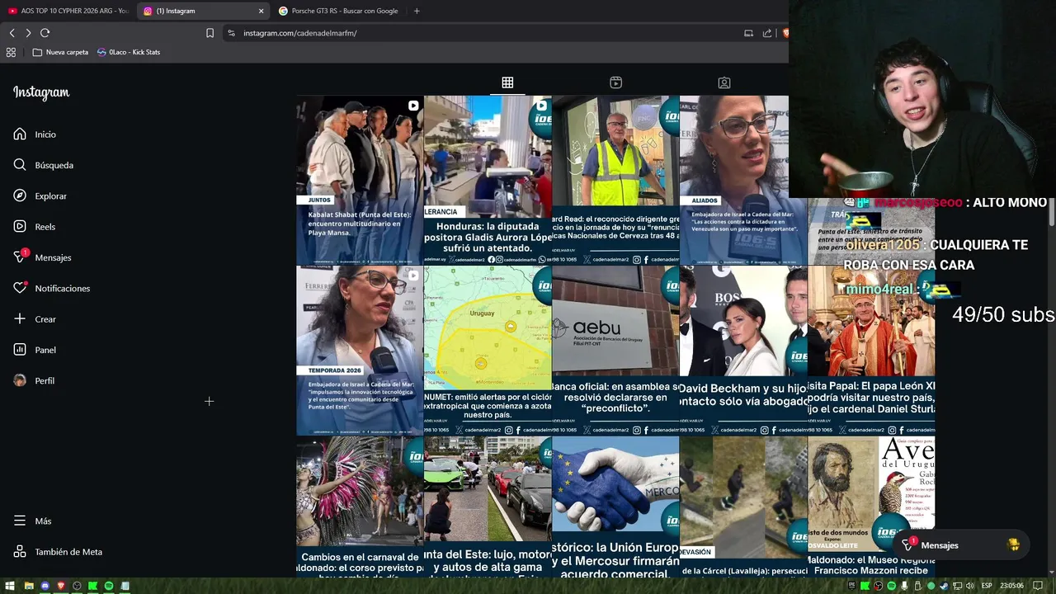Click Crear to make a new post

pos(35,319)
